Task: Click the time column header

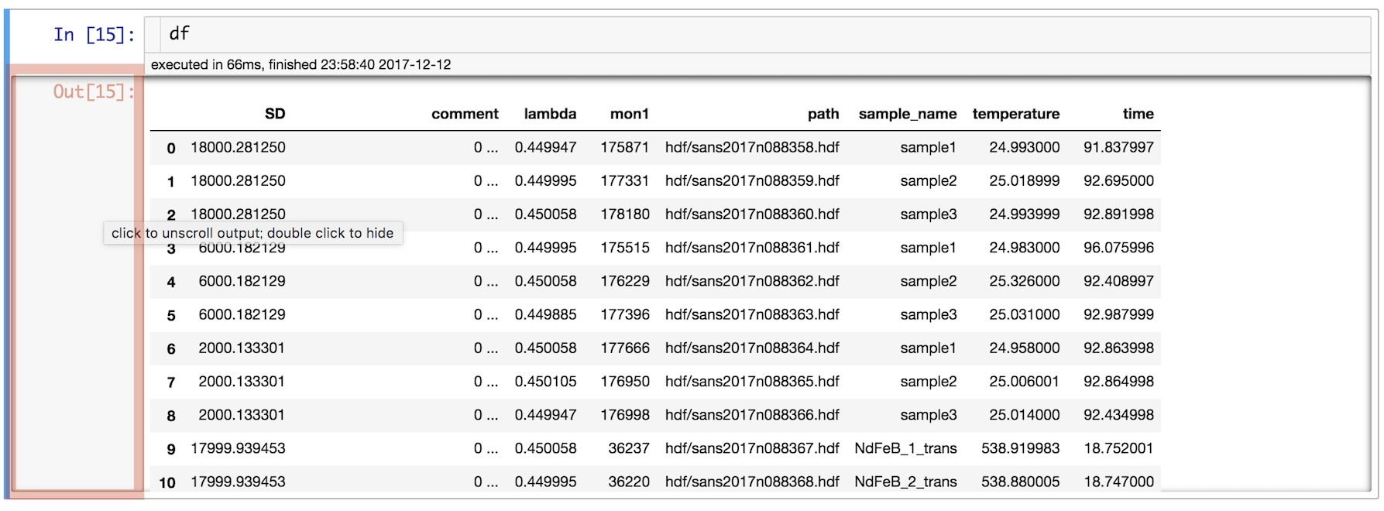Action: pos(1138,114)
